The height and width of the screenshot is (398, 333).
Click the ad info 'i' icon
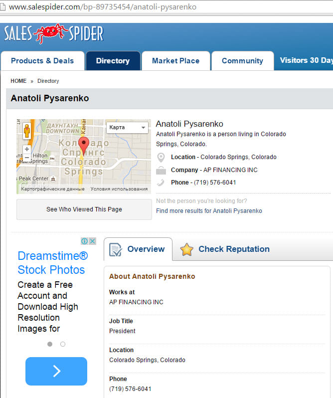(85, 241)
